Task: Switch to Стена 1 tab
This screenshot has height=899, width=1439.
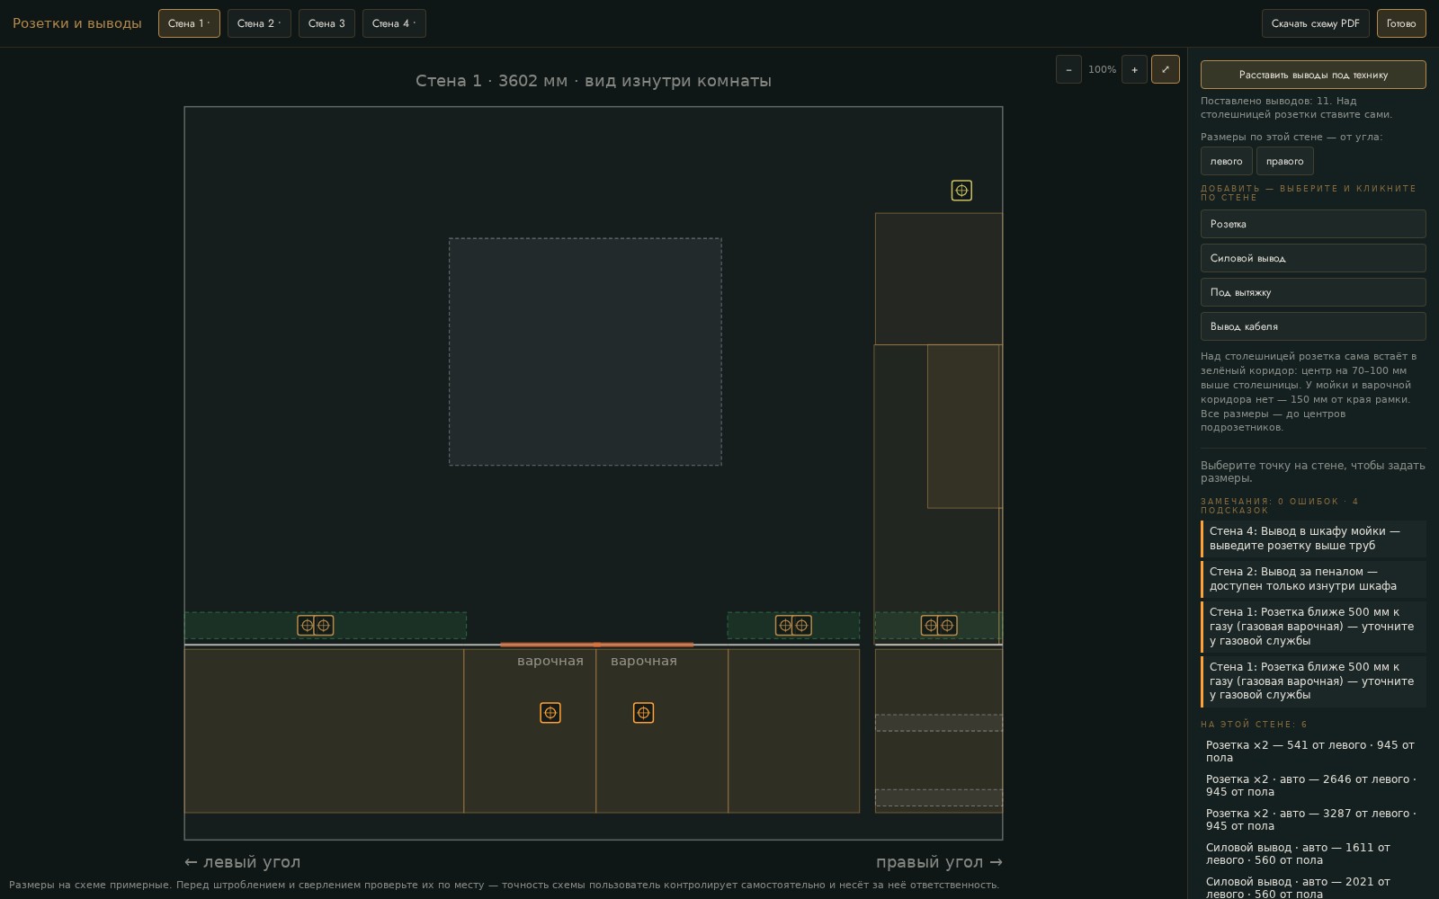Action: (189, 23)
